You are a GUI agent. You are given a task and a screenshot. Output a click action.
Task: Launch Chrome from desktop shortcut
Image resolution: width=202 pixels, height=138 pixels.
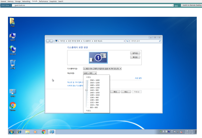(13, 106)
